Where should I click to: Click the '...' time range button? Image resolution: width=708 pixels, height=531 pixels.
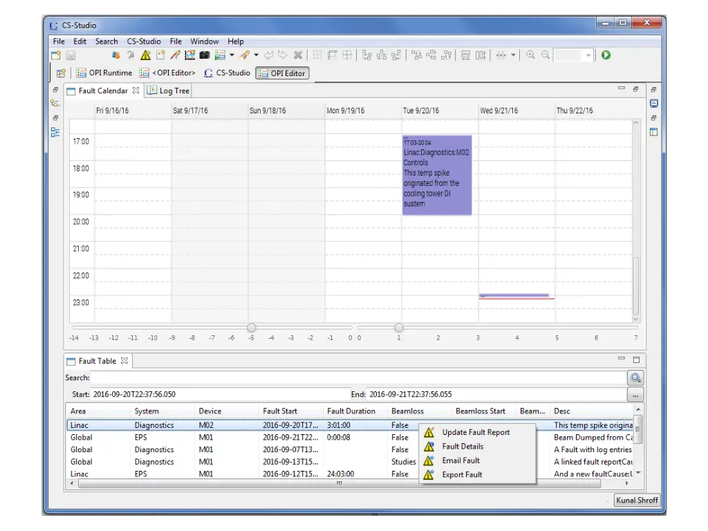click(635, 395)
